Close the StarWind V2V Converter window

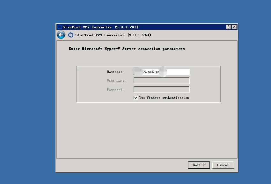click(x=234, y=27)
